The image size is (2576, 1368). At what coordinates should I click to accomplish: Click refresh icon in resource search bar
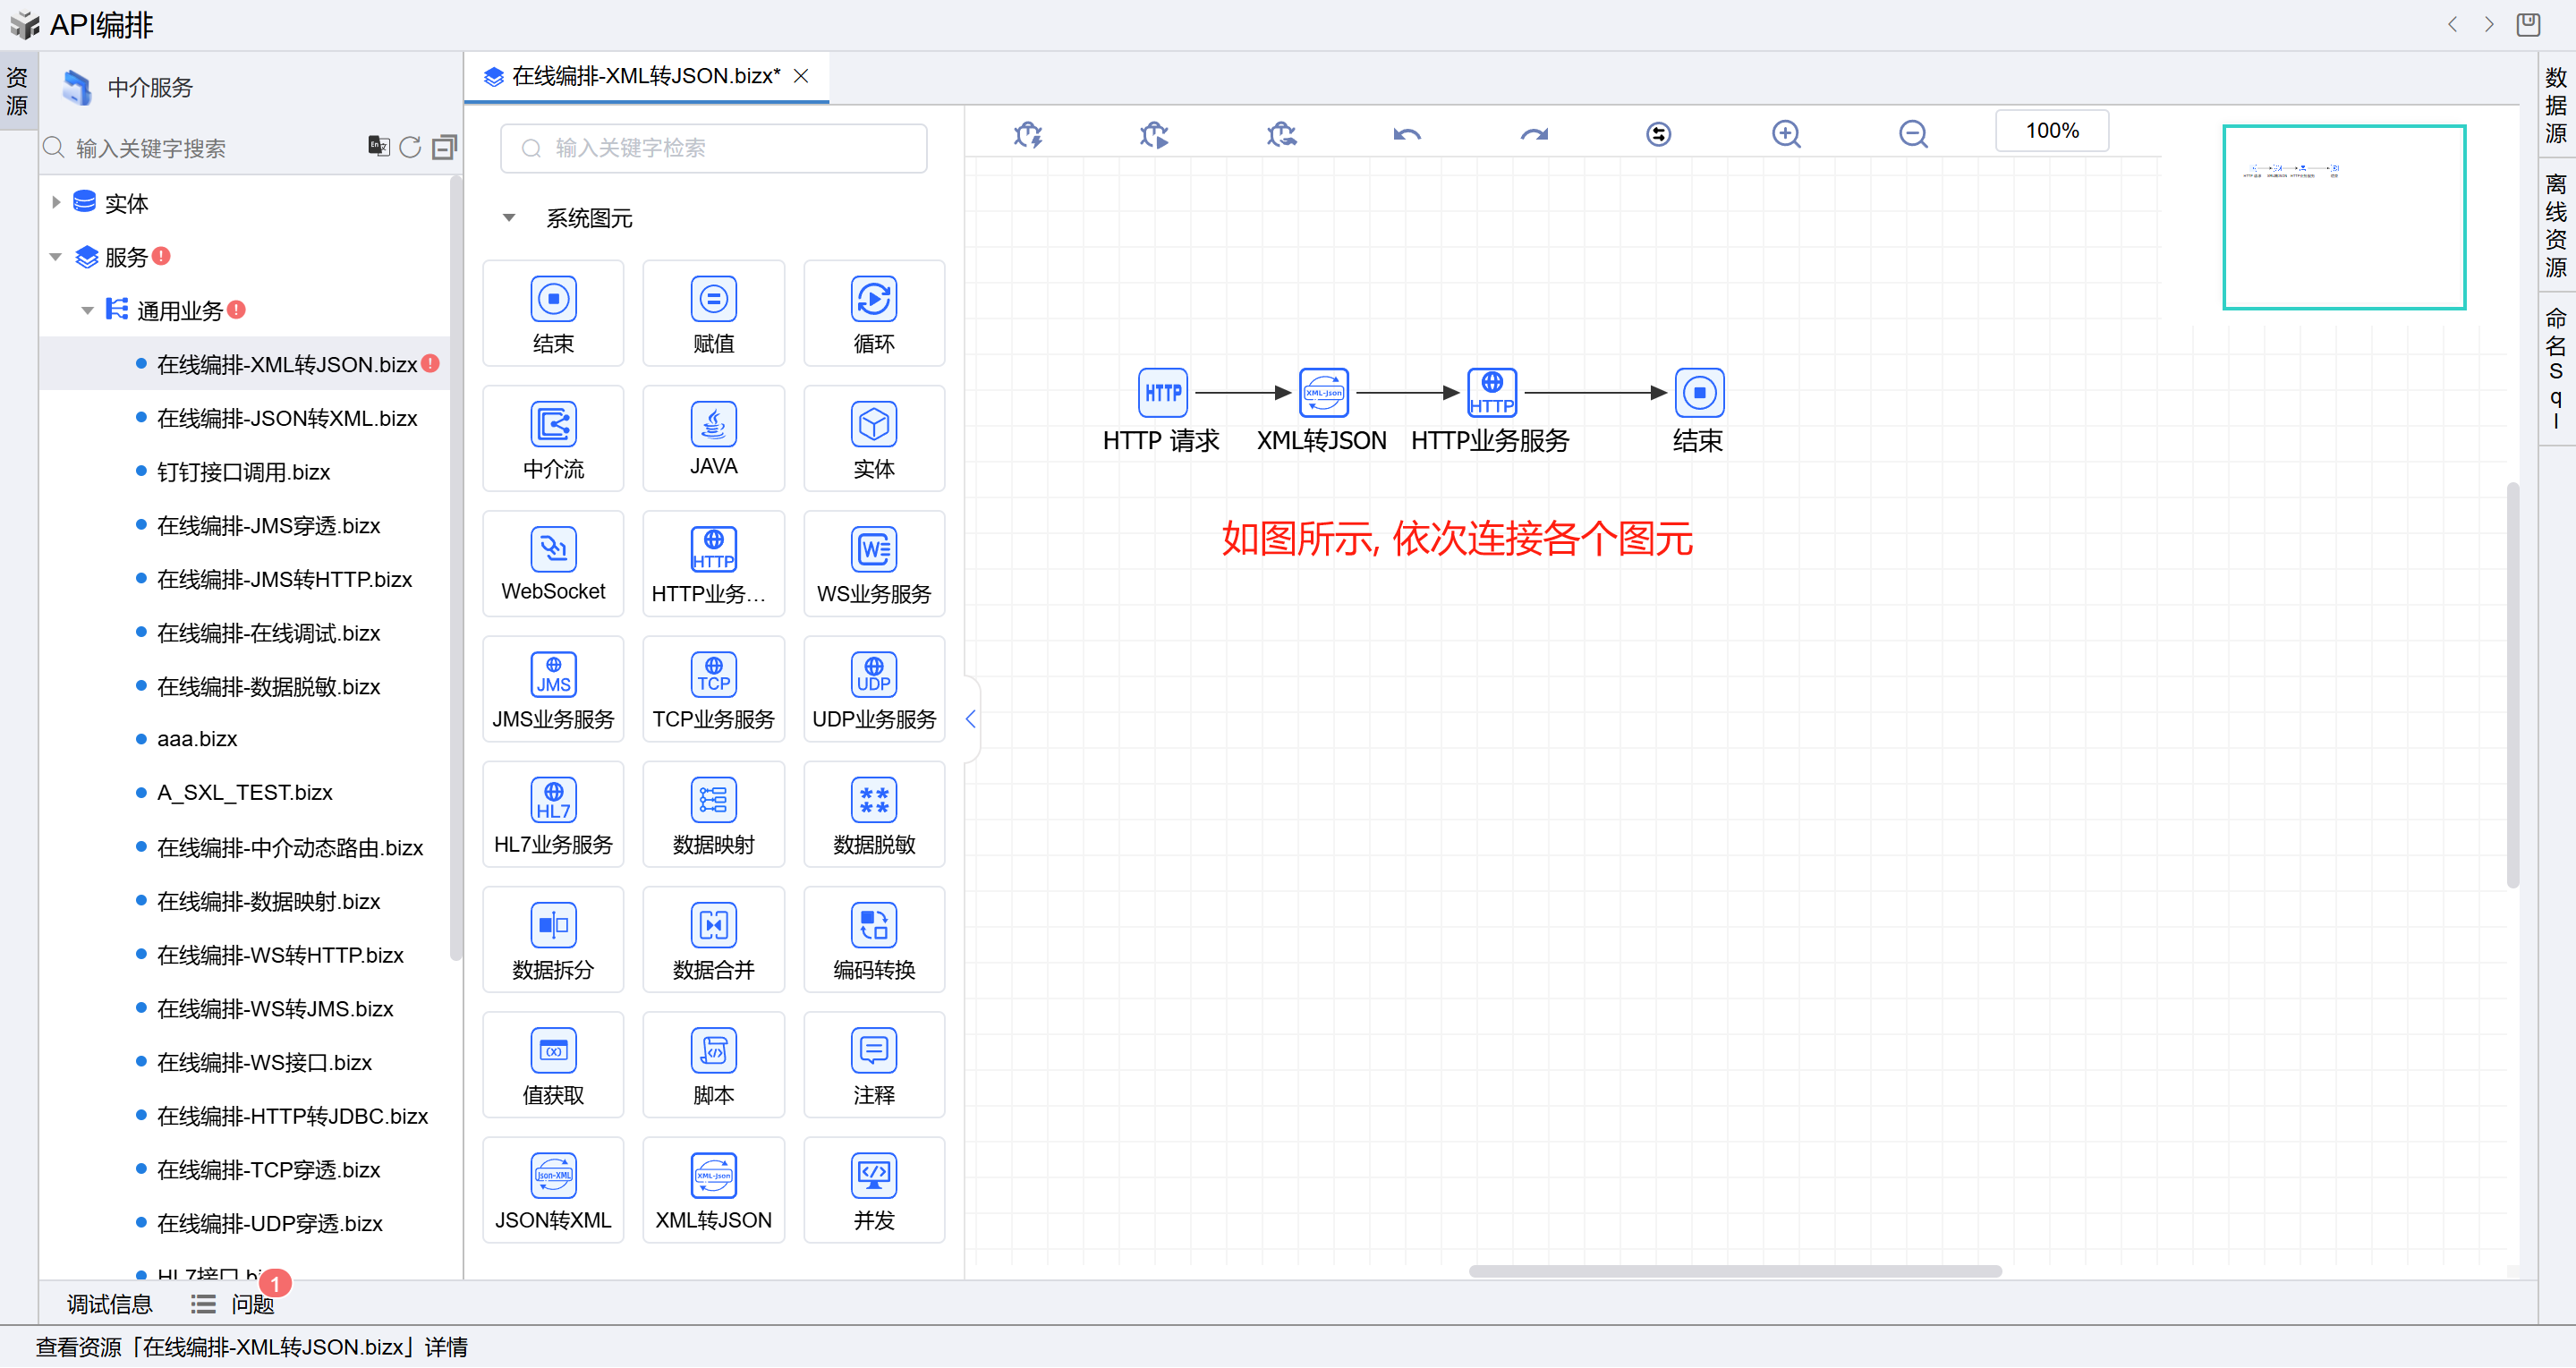point(410,148)
